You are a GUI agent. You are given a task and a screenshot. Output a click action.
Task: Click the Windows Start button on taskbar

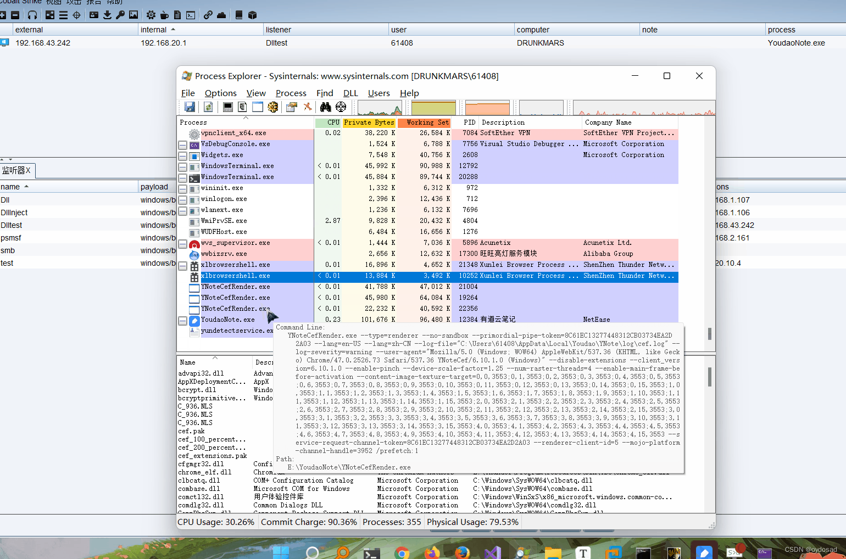click(281, 553)
